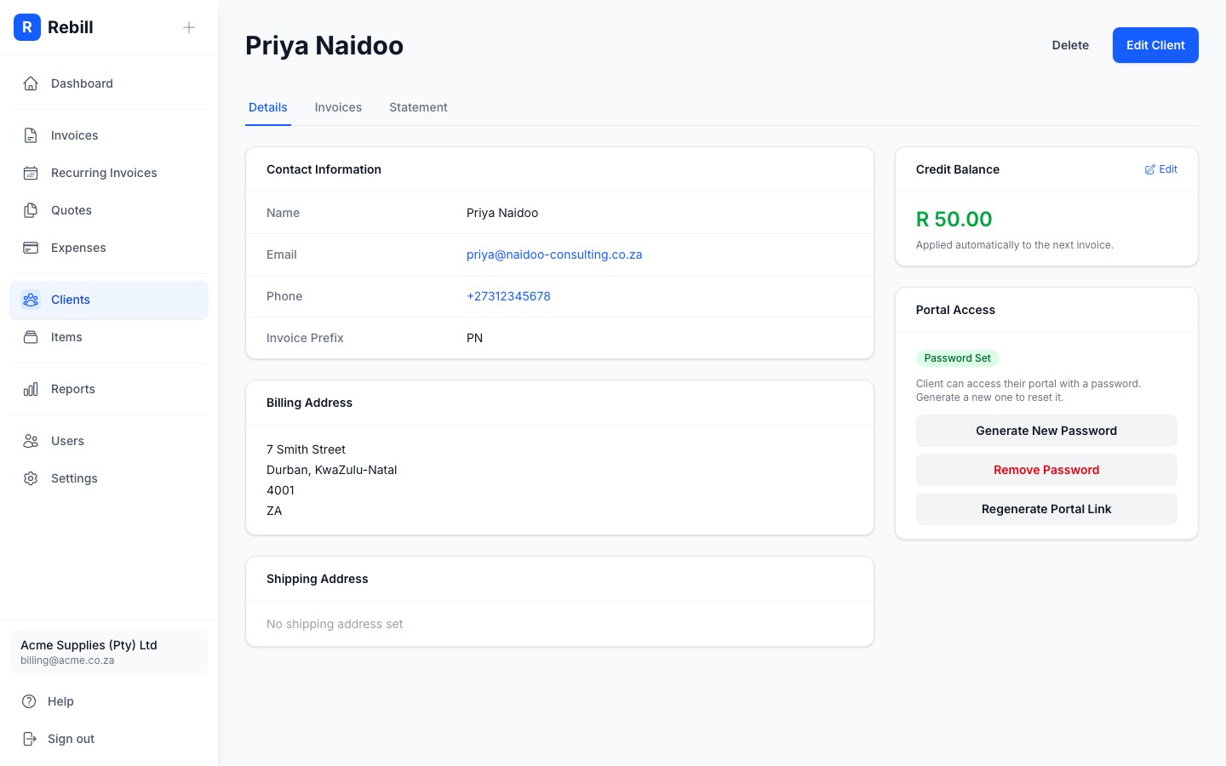Open the Invoices tab for Priya Naidoo
This screenshot has width=1226, height=766.
coord(338,107)
